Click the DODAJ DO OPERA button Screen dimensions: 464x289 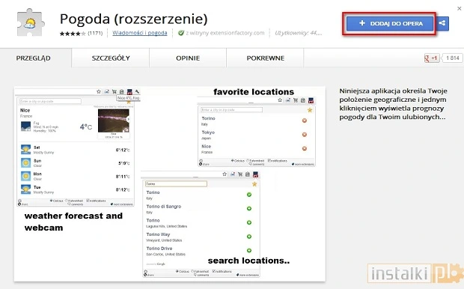point(390,23)
